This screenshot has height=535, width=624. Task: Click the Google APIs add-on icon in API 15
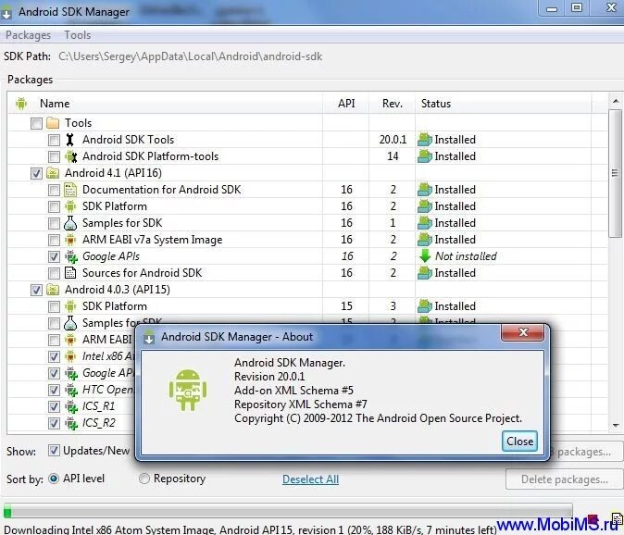click(x=71, y=373)
